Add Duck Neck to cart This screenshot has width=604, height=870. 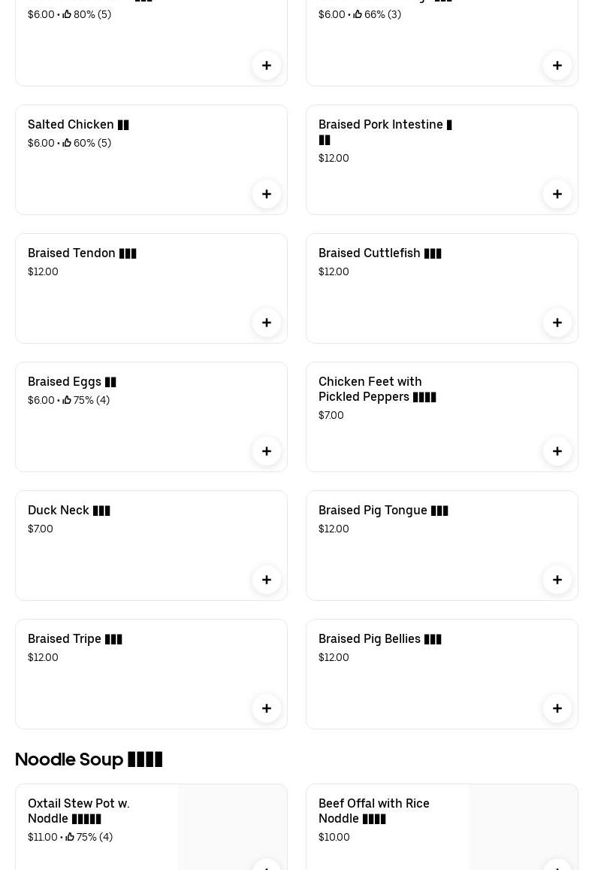click(x=267, y=580)
